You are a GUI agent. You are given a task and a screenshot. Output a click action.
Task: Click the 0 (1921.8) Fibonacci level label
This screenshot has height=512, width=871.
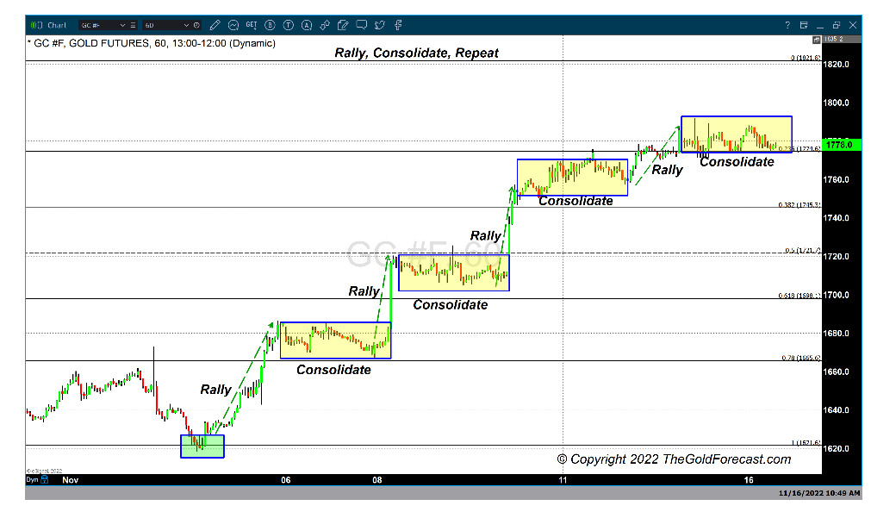(806, 58)
